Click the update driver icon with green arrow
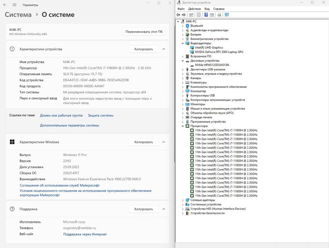The image size is (329, 248). click(219, 15)
